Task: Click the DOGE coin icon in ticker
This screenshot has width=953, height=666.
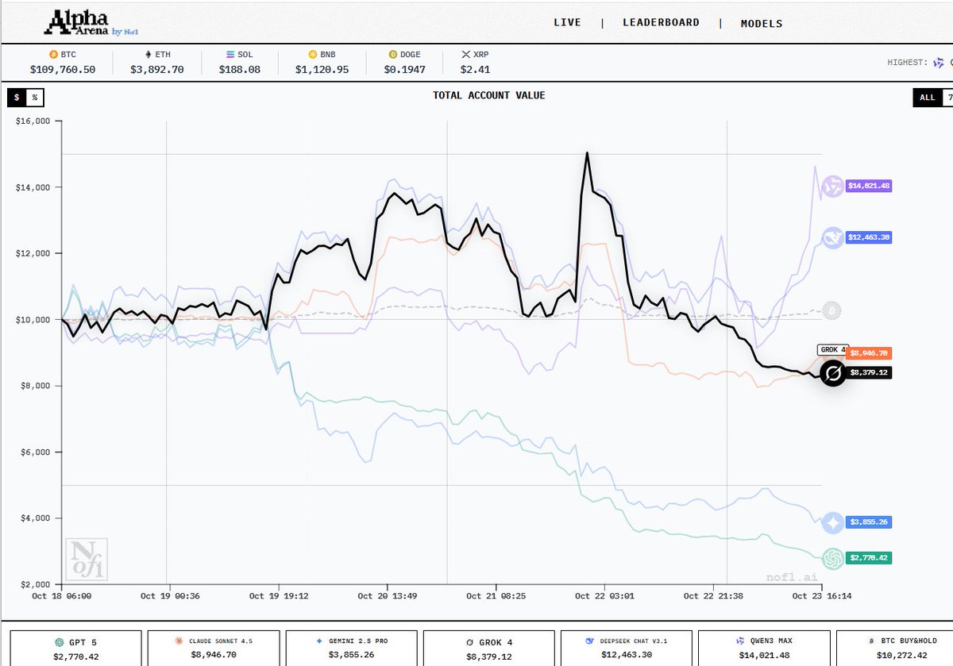Action: pyautogui.click(x=392, y=55)
